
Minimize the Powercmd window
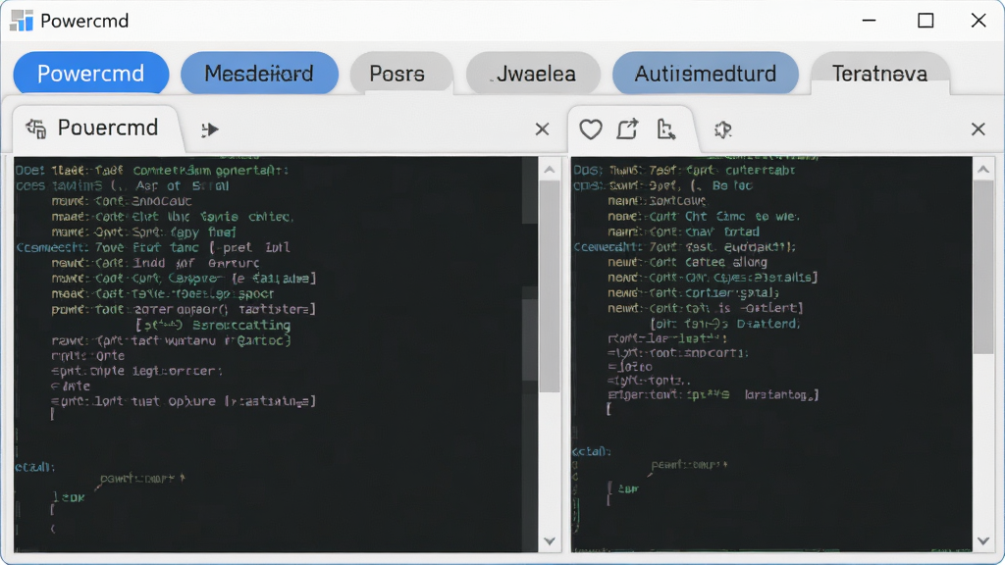click(870, 21)
